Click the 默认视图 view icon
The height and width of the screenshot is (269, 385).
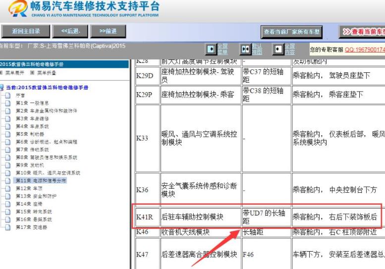click(245, 50)
